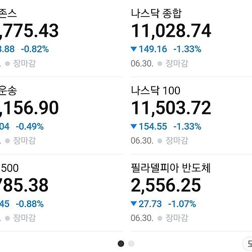Open the index card showing -0.82%

[61, 38]
